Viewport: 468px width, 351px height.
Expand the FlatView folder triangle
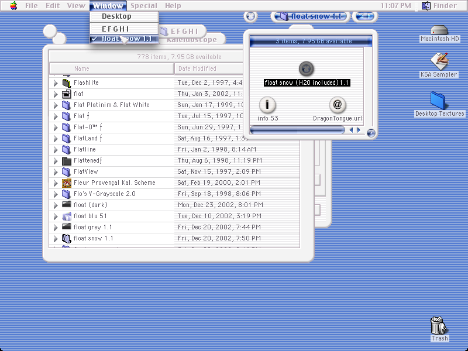(x=56, y=172)
